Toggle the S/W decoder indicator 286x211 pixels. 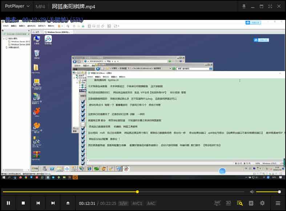point(124,203)
